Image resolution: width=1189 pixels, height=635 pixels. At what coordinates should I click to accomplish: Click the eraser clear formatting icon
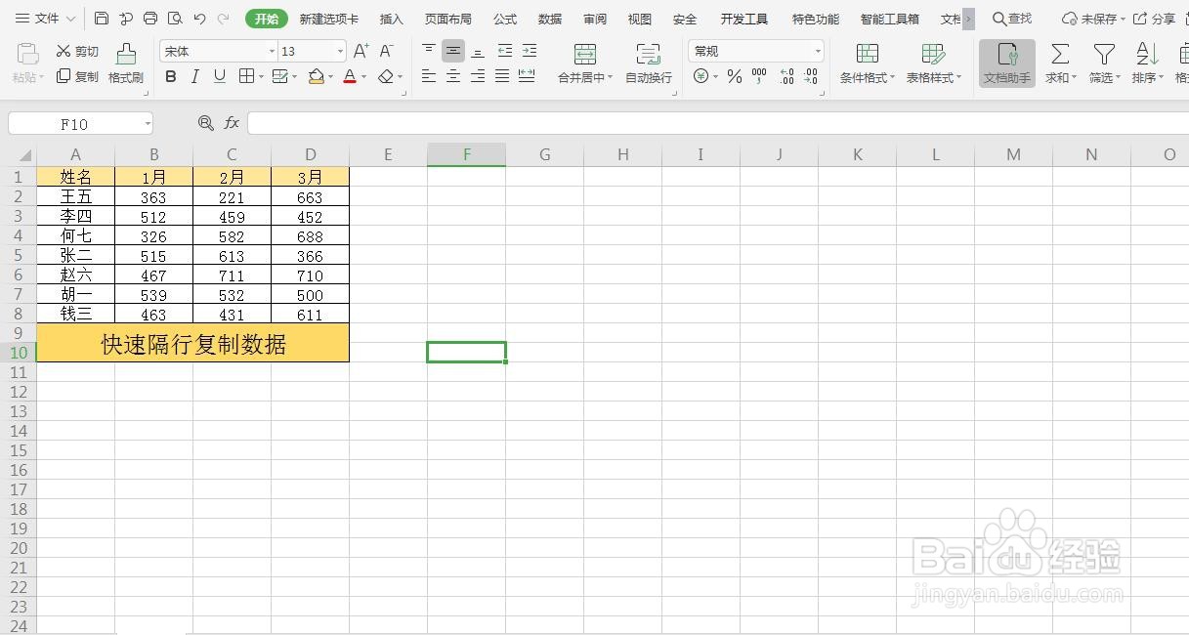[386, 76]
